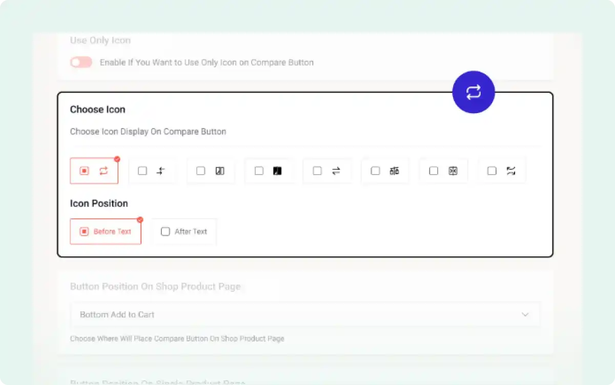The width and height of the screenshot is (615, 385).
Task: Select the red repeat-arrows compare icon
Action: pos(104,171)
